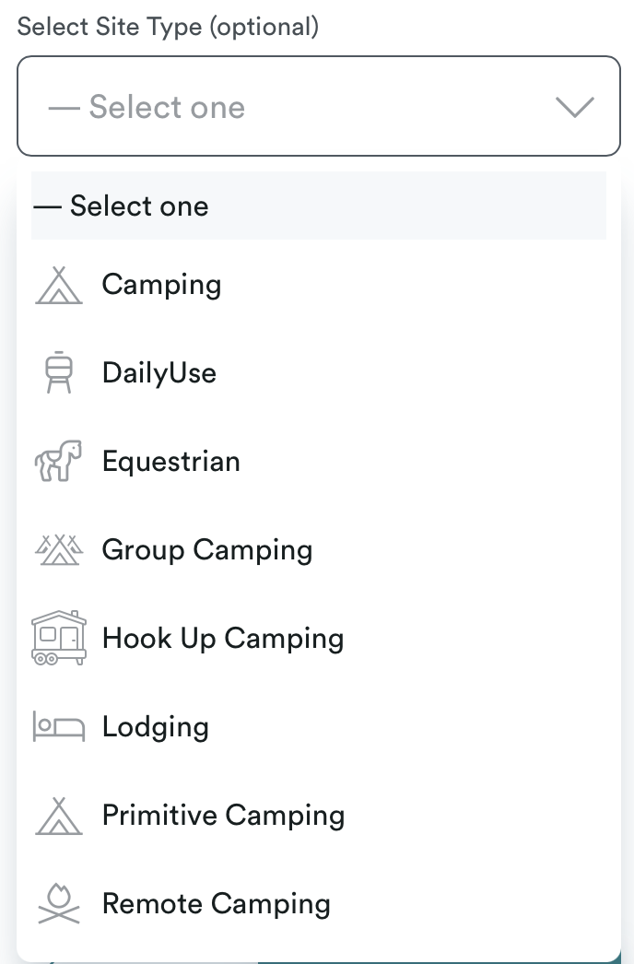Choose DailyUse from the site type list
Screen dimensions: 634x964
point(159,373)
